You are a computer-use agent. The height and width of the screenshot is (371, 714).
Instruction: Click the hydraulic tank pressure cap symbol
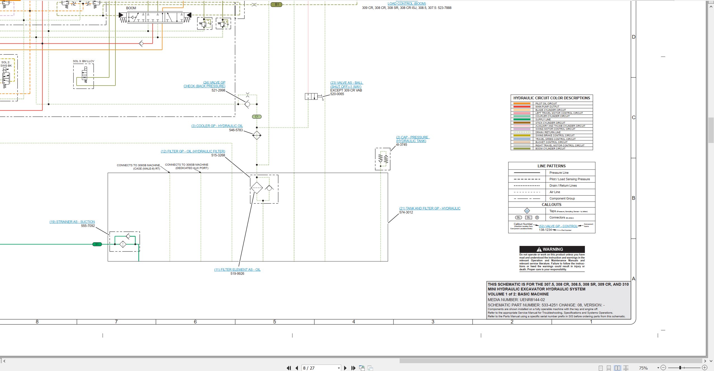click(x=383, y=159)
